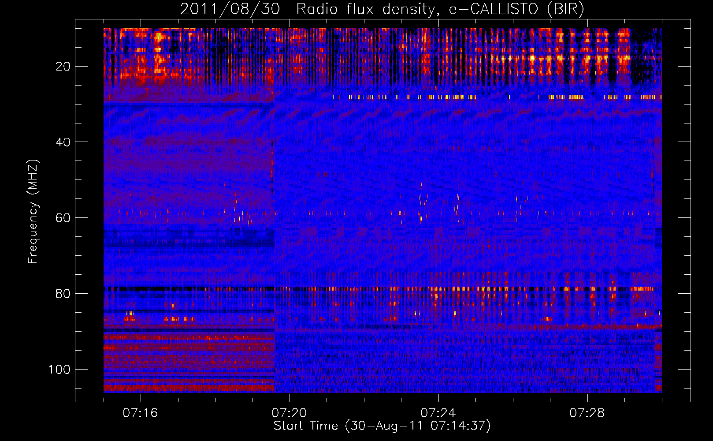Image resolution: width=713 pixels, height=441 pixels.
Task: Click the 40 frequency tick label
Action: 63,142
